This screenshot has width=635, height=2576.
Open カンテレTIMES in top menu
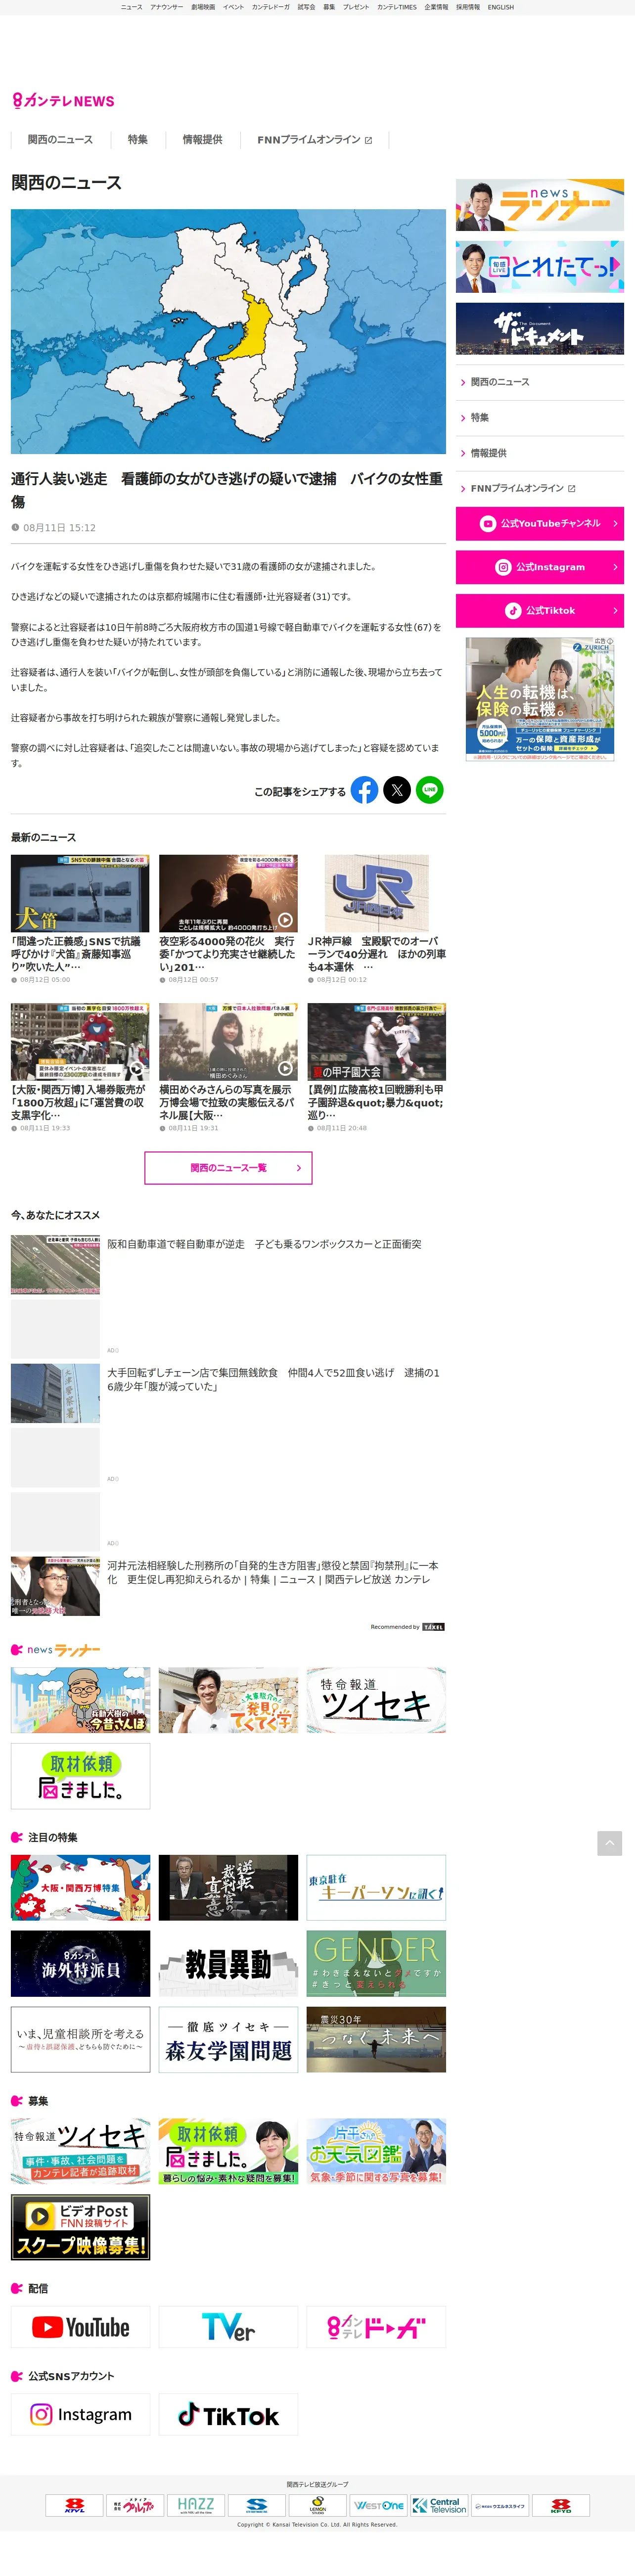397,7
